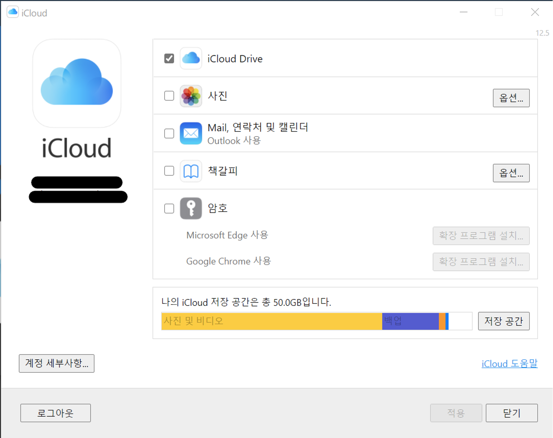The image size is (553, 438).
Task: Enable the 책갈피 checkbox
Action: [x=169, y=171]
